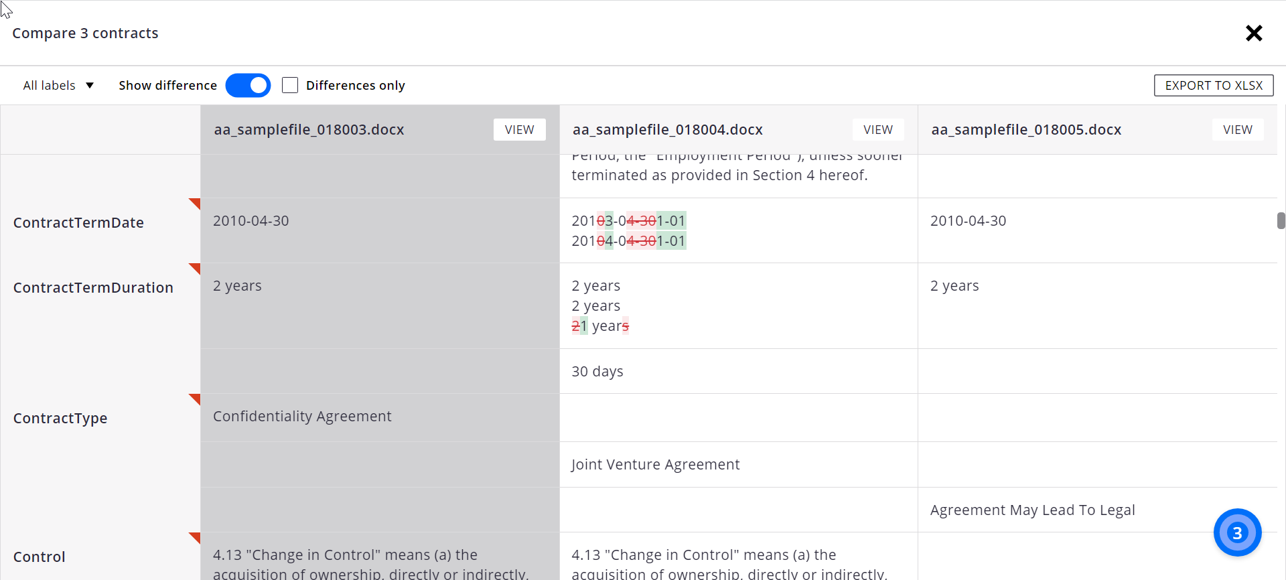The width and height of the screenshot is (1286, 580).
Task: Open aa_samplefile_018004.docx with its VIEW button
Action: 877,129
